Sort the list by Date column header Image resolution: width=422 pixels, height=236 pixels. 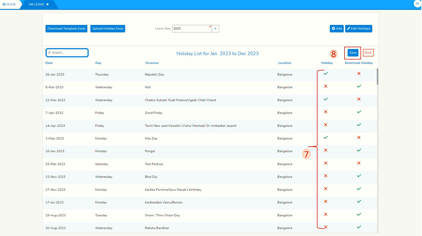[x=49, y=63]
